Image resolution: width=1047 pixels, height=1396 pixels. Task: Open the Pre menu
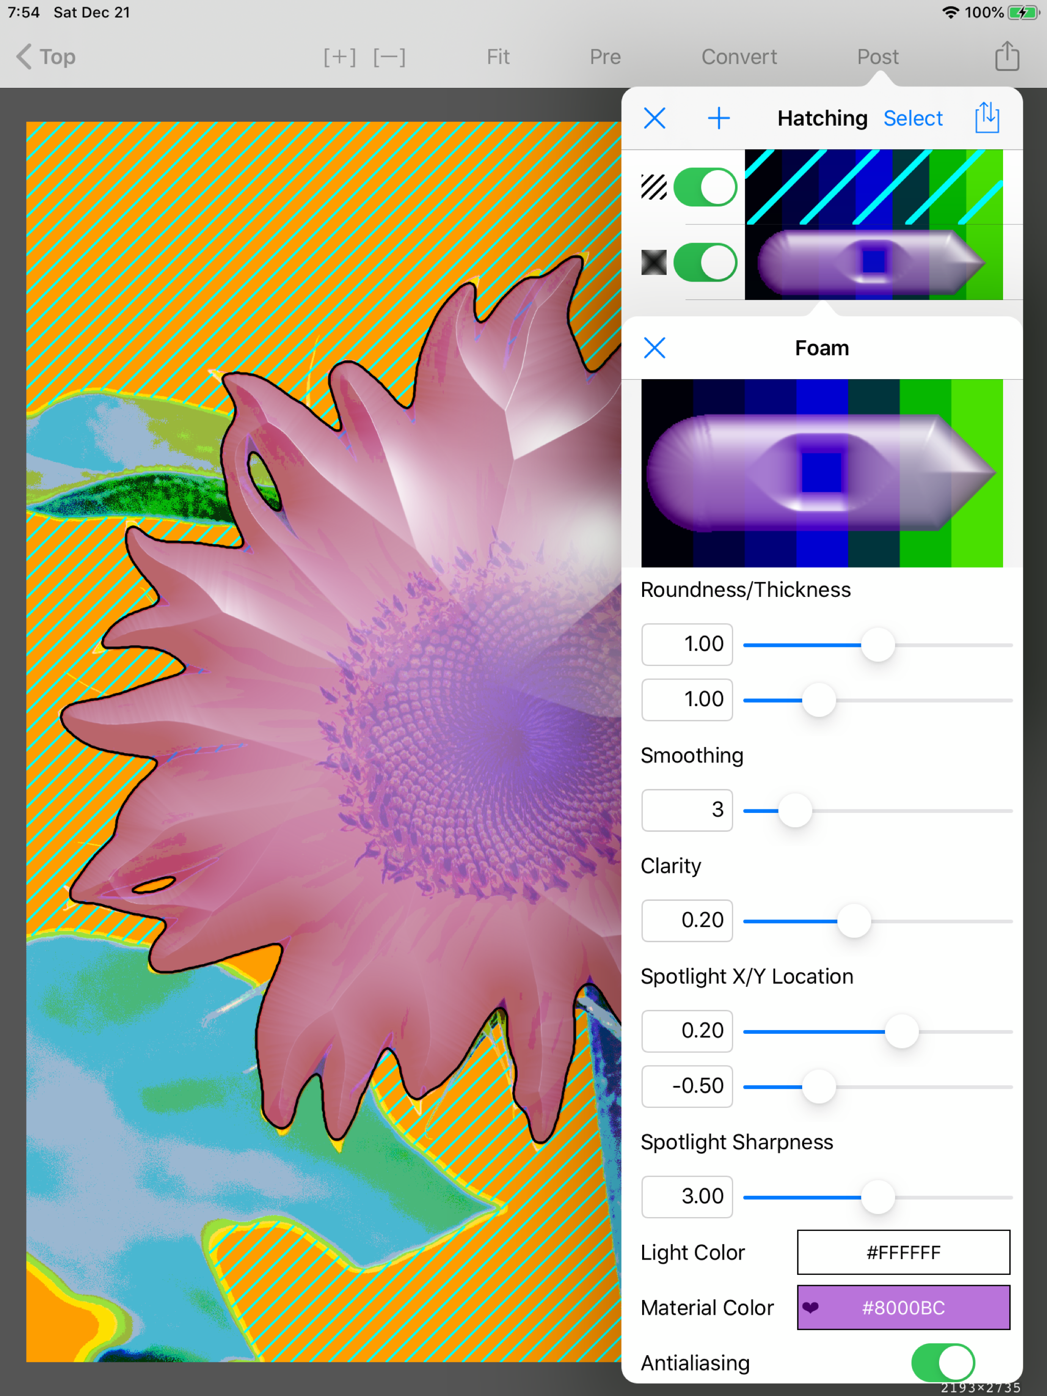[605, 57]
